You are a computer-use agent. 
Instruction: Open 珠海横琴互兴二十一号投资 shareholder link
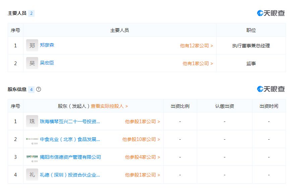click(70, 122)
